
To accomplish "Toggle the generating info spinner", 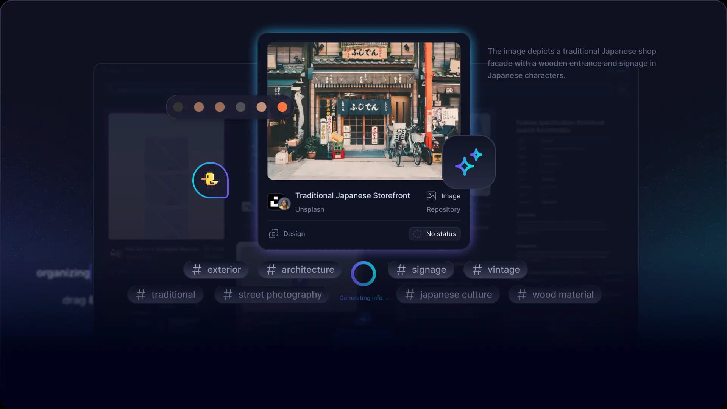I will tap(363, 273).
